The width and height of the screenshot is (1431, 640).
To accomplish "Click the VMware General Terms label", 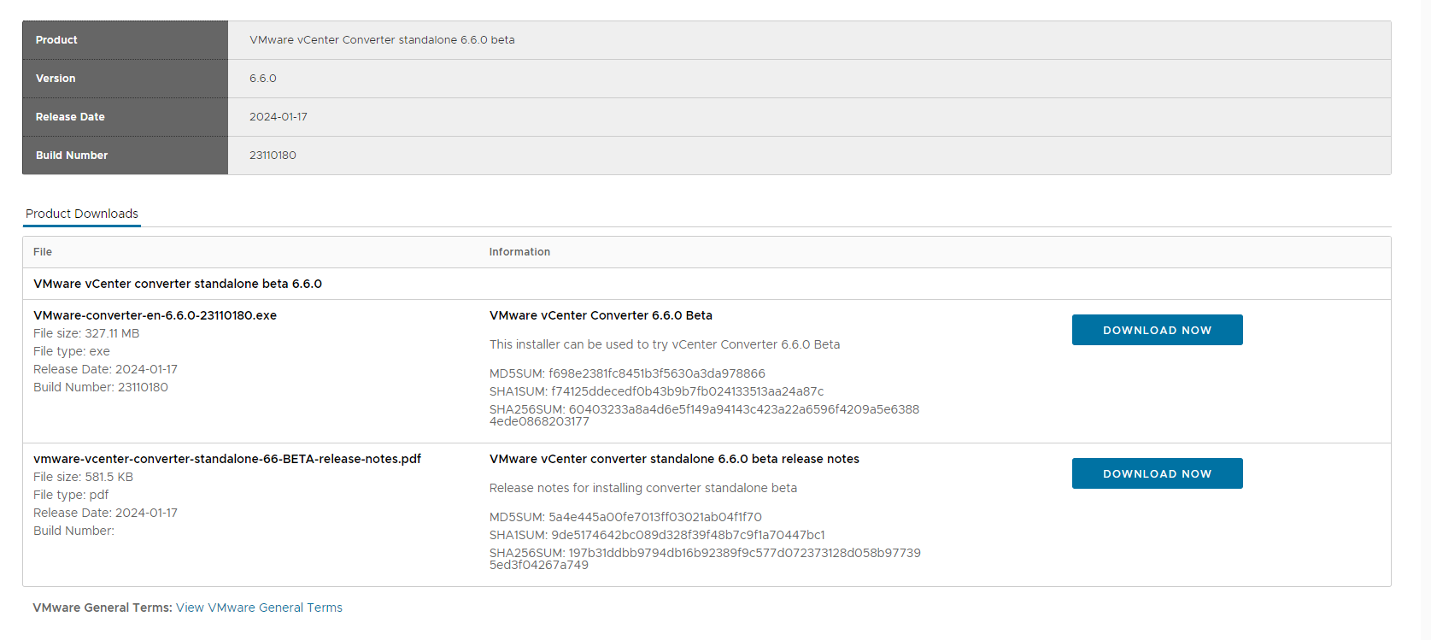I will (x=103, y=608).
